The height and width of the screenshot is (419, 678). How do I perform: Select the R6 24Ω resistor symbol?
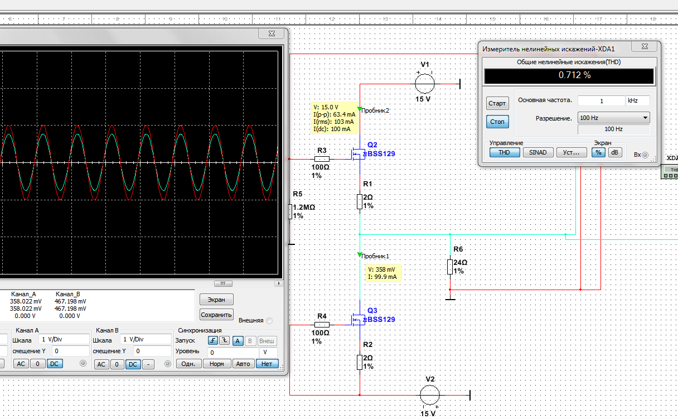pyautogui.click(x=450, y=267)
